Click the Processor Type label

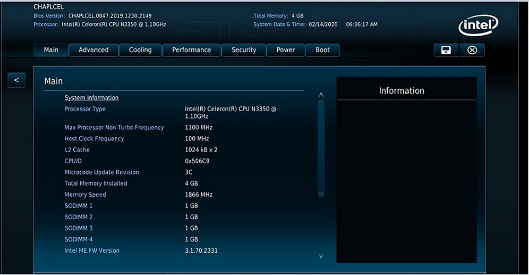point(85,109)
